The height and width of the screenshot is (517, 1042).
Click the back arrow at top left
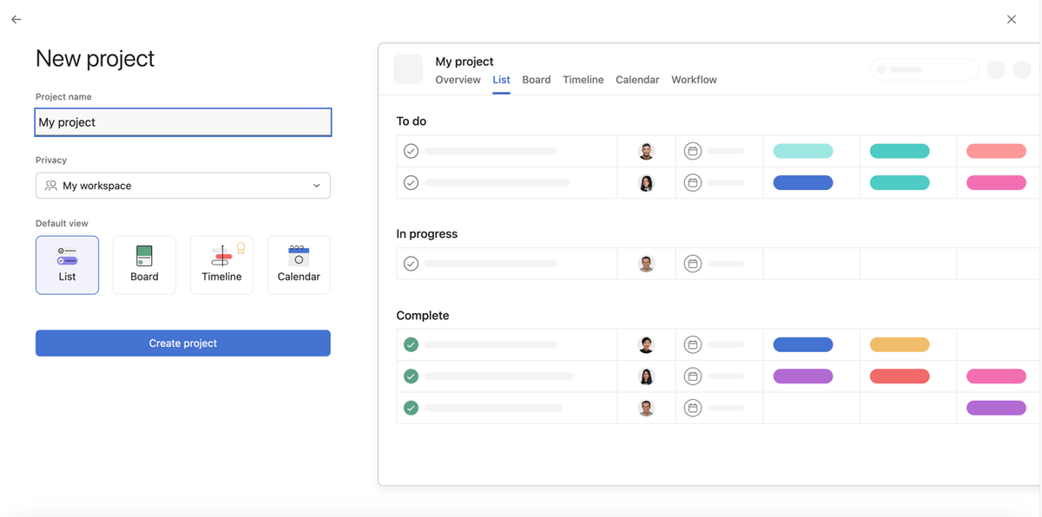pyautogui.click(x=16, y=19)
